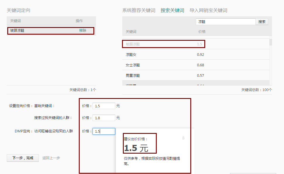The image size is (284, 174).
Task: Click price field for 搜索过我关键词的人群
Action: pos(104,118)
